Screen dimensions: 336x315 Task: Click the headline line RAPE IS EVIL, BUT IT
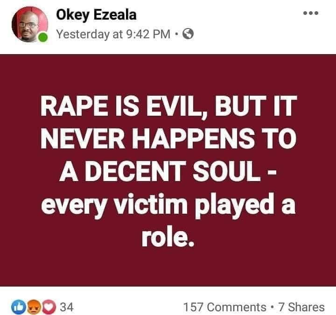(169, 106)
